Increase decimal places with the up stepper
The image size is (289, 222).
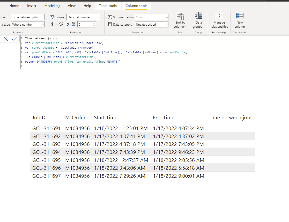94,23
